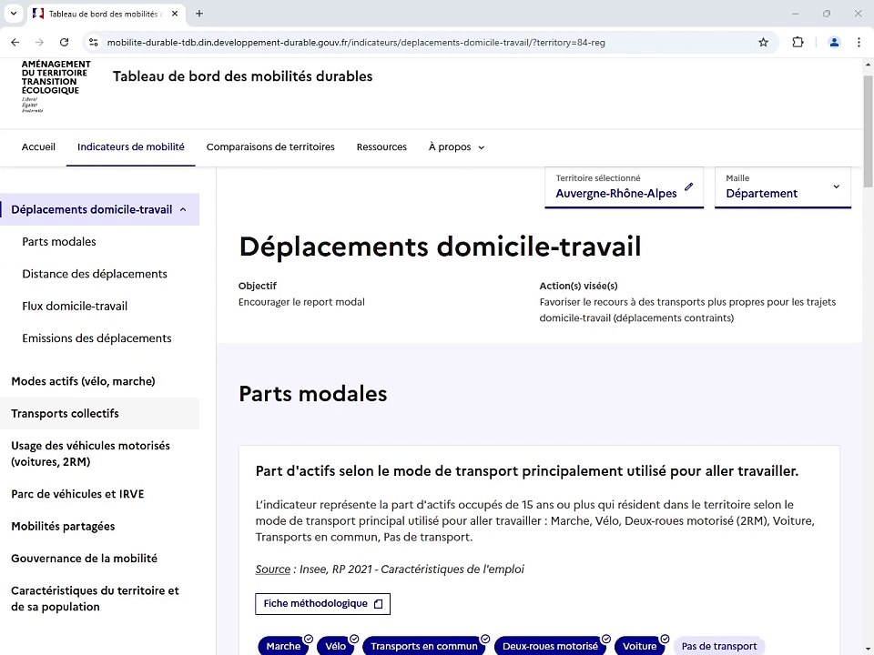Open Chrome three-dot menu
The width and height of the screenshot is (874, 655).
pos(859,43)
